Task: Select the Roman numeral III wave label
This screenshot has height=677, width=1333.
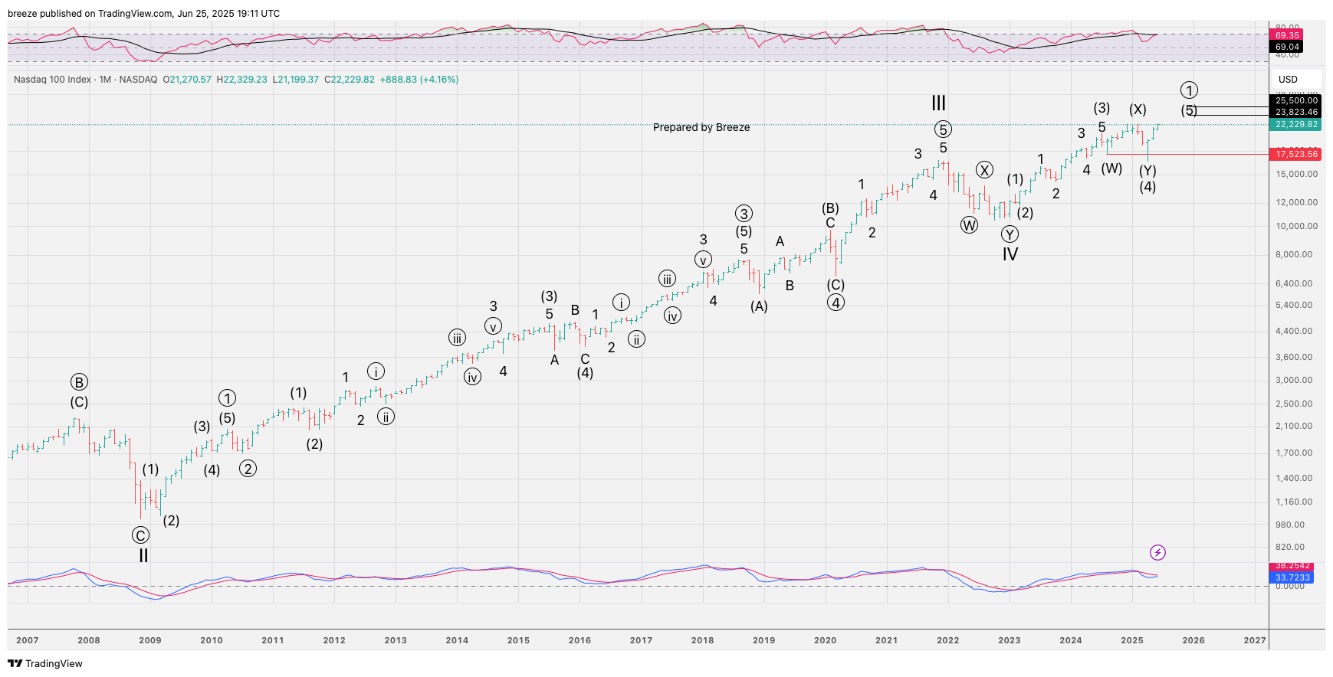Action: (938, 103)
